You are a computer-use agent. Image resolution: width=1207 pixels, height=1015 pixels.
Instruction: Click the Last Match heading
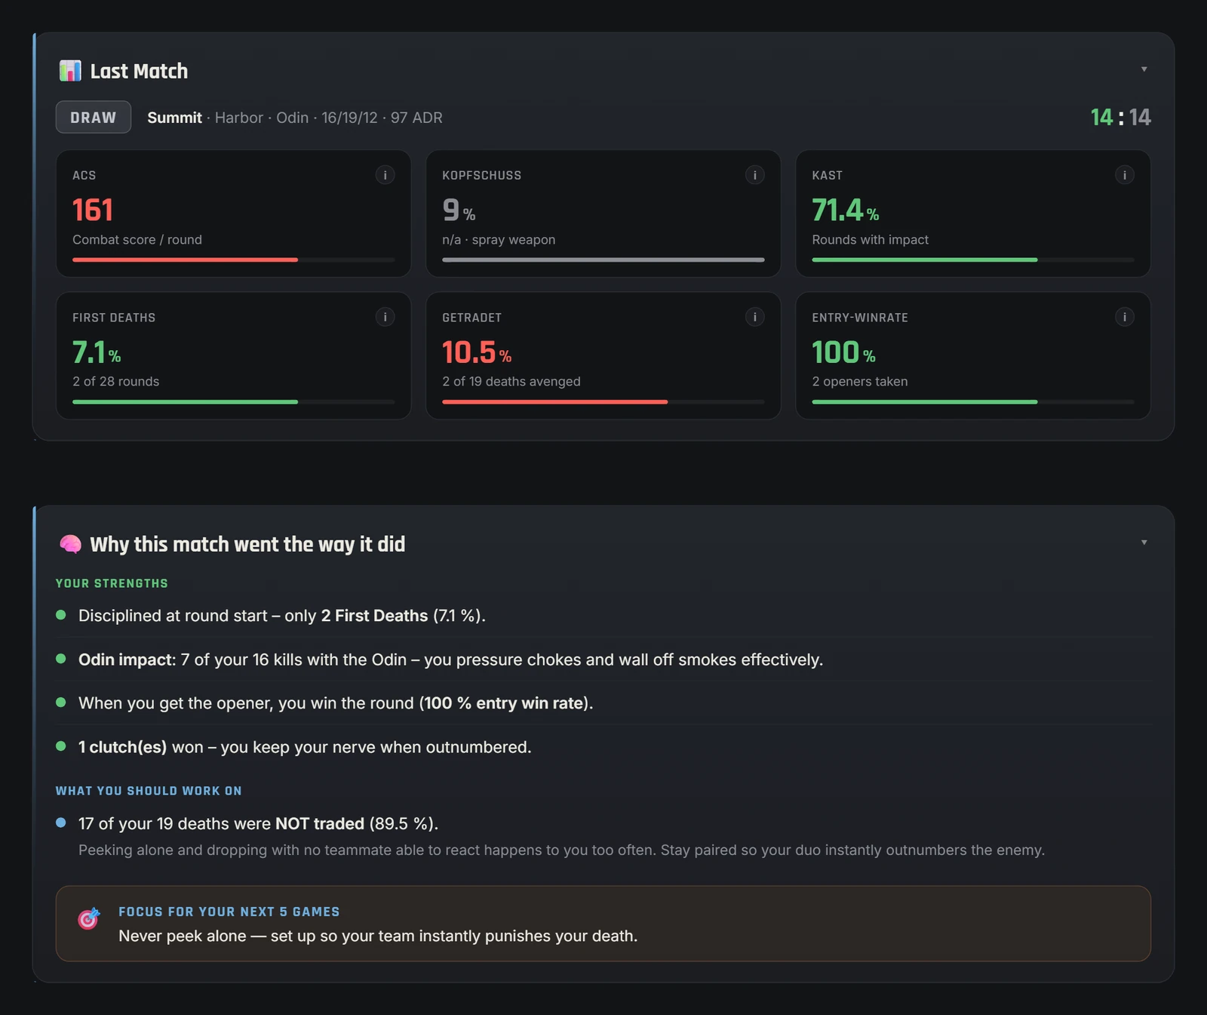[x=139, y=71]
